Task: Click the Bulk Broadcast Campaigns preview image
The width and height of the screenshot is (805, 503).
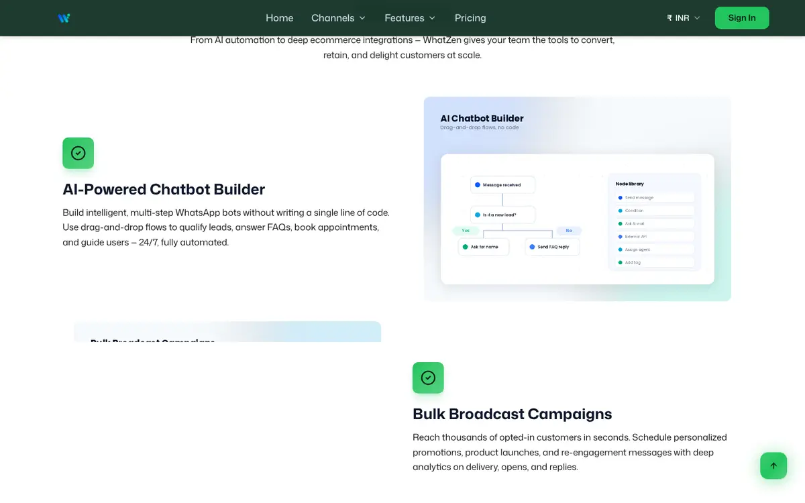Action: [x=227, y=332]
